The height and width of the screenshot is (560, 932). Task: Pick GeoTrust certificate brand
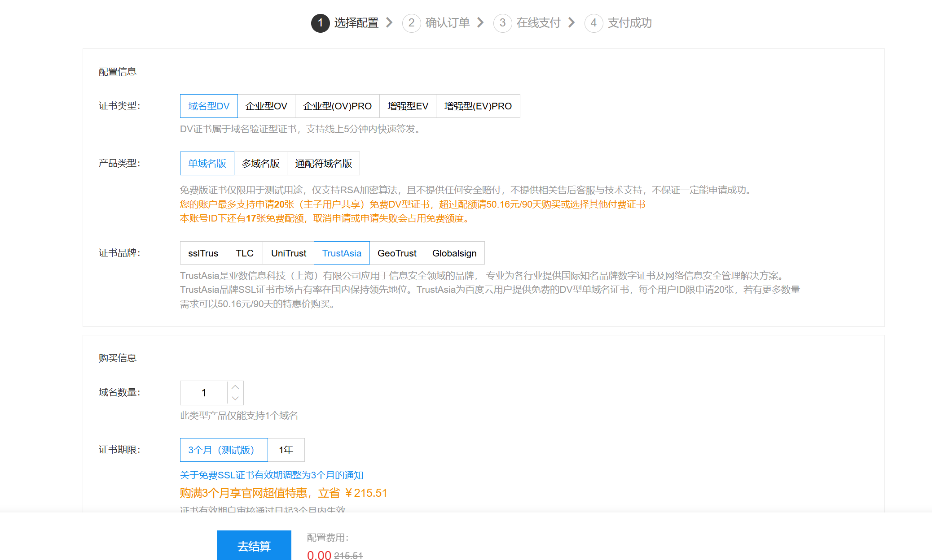(397, 253)
